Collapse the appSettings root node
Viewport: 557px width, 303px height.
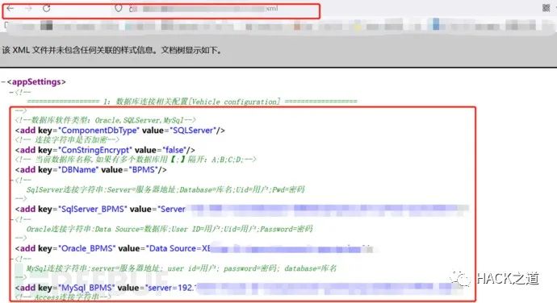(3, 82)
